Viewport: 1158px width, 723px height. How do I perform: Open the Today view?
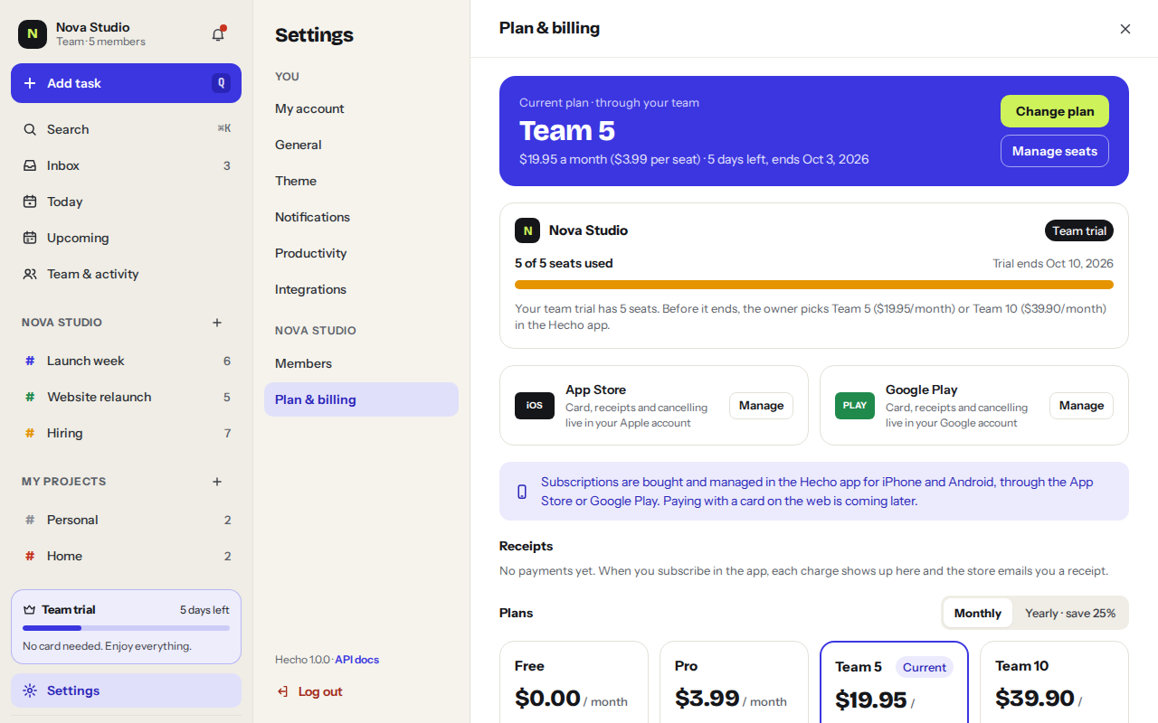[x=126, y=202]
